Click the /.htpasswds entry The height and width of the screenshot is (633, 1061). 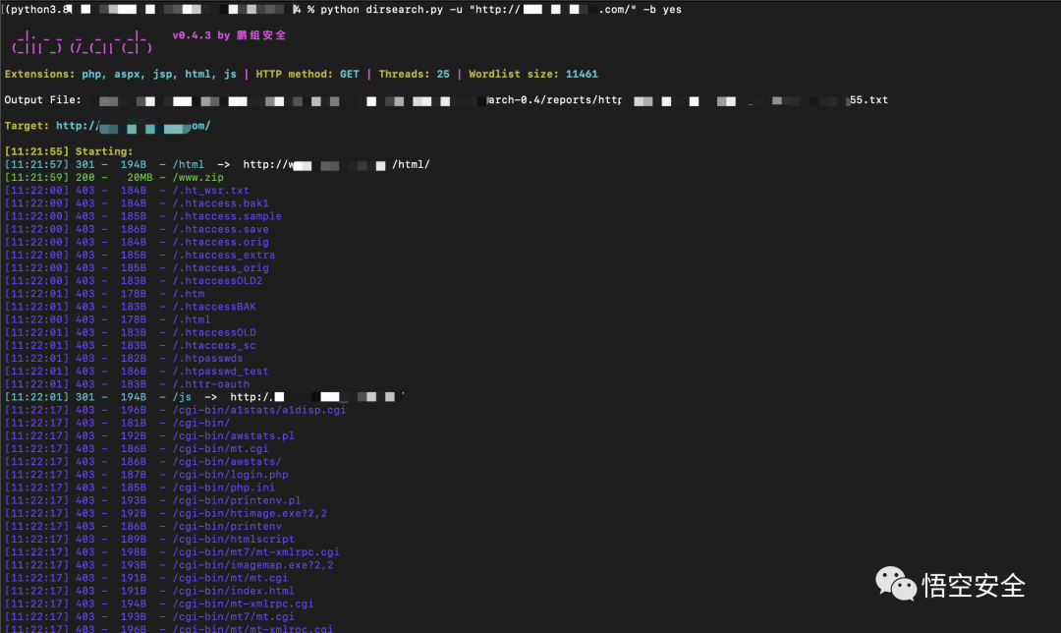(x=207, y=358)
